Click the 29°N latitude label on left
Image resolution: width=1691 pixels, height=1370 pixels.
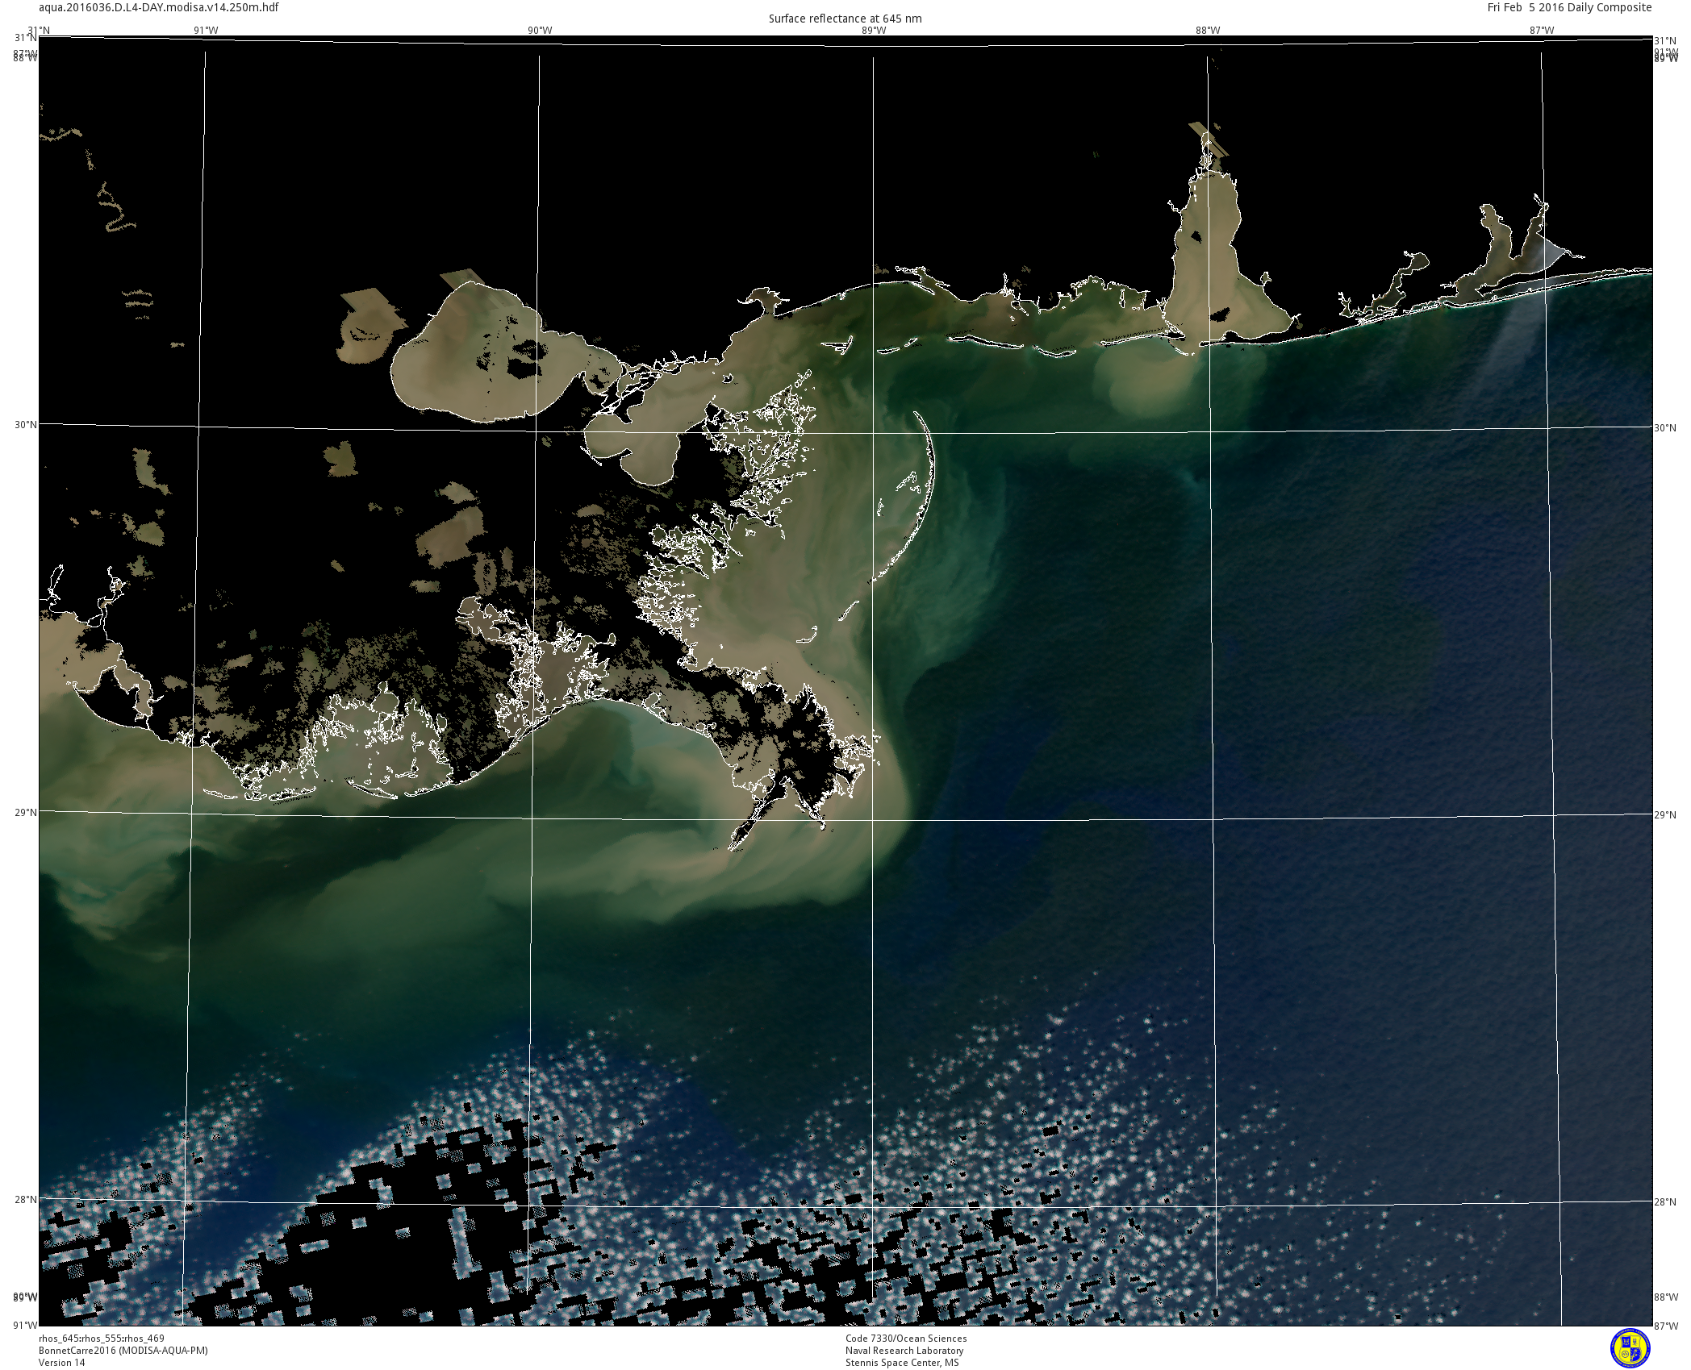(x=25, y=812)
